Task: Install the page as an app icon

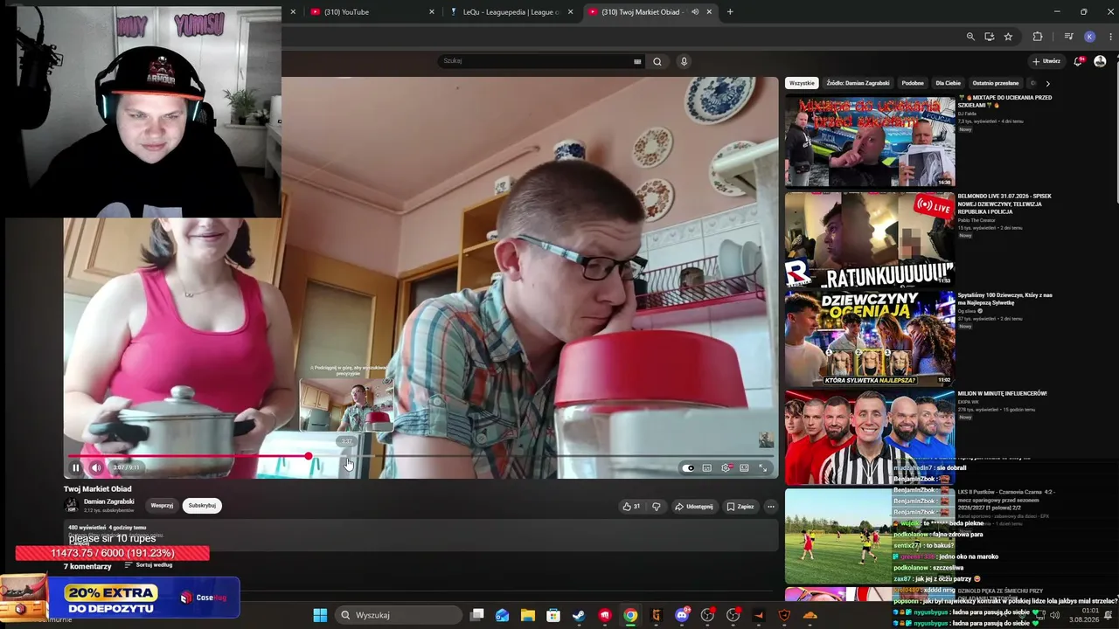Action: pyautogui.click(x=989, y=37)
